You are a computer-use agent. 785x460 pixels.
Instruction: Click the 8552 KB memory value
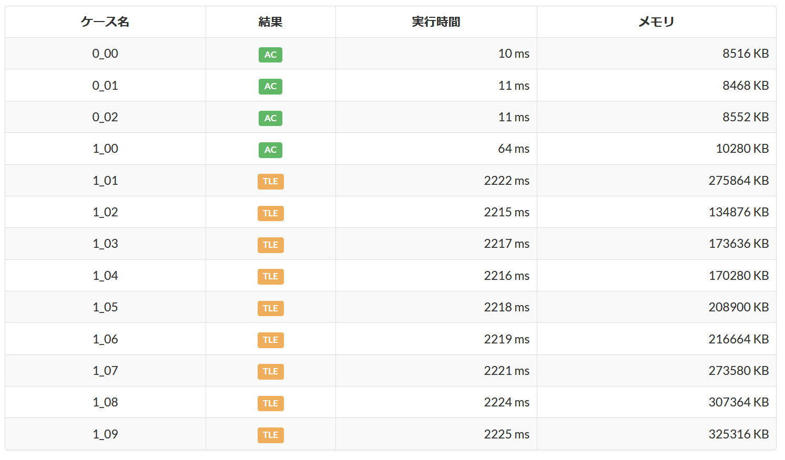pos(746,117)
